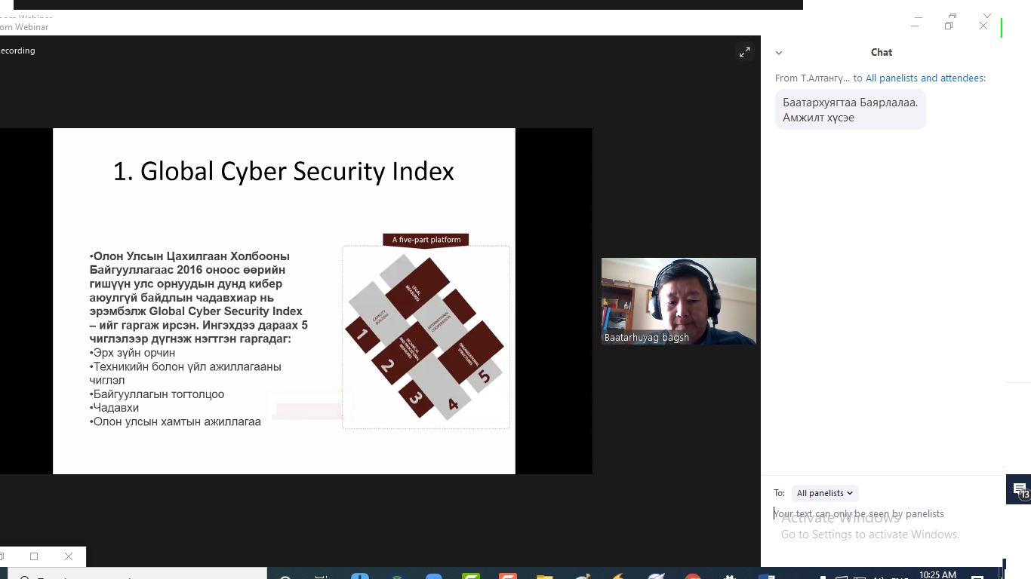This screenshot has height=579, width=1031.
Task: Click the Chat panel title
Action: tap(881, 53)
